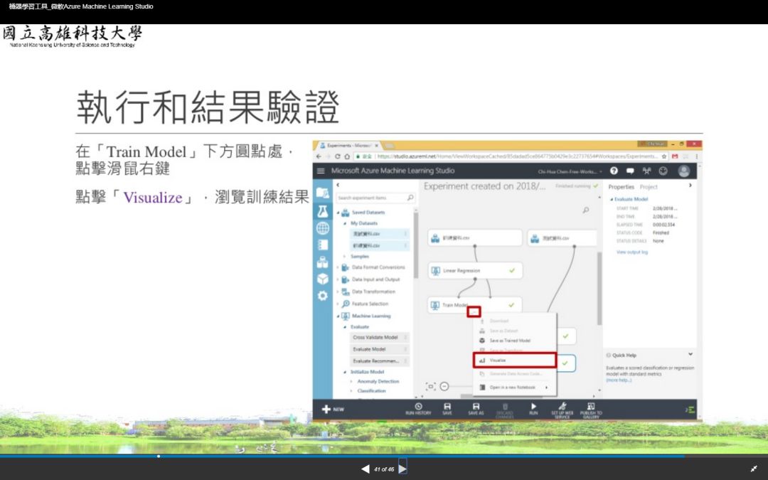The image size is (768, 480).
Task: Select Evaluate Model in the palette
Action: (379, 349)
